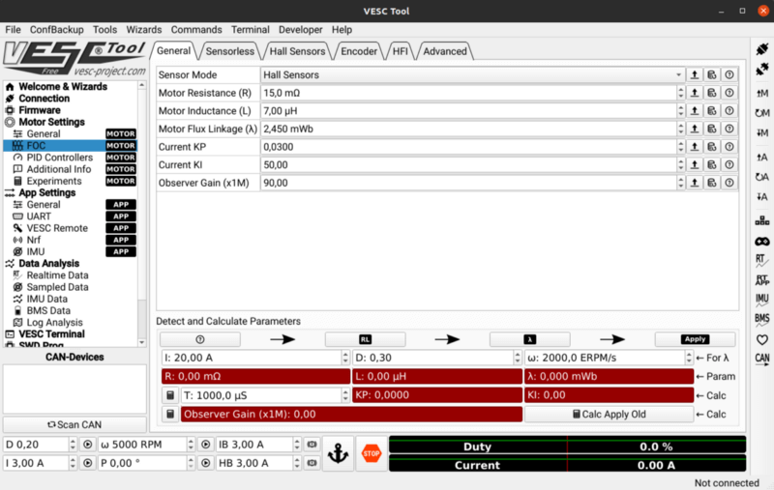Open the Terminal menu
Viewport: 774px width, 490px height.
[x=251, y=30]
